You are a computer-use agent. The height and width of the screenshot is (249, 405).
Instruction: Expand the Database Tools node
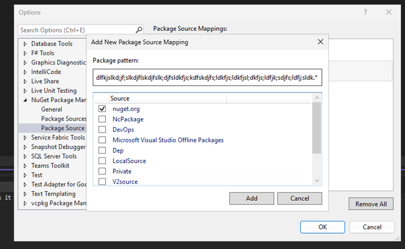coord(26,43)
